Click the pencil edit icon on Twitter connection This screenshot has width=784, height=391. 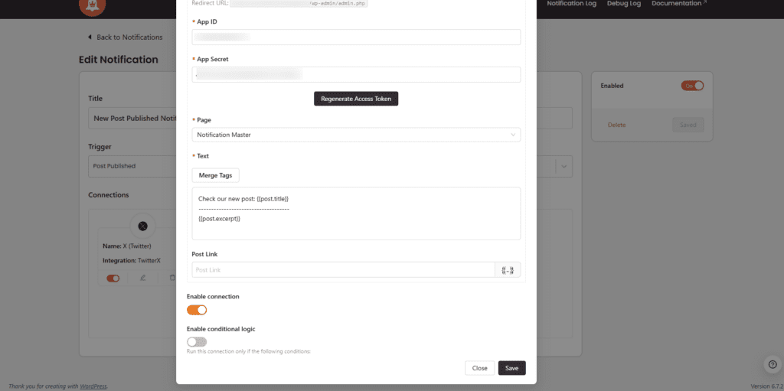pyautogui.click(x=142, y=278)
